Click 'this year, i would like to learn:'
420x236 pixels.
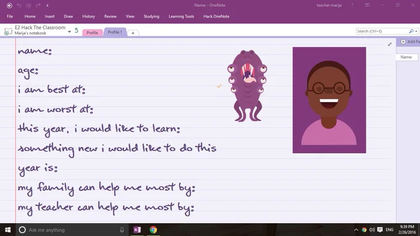click(99, 129)
